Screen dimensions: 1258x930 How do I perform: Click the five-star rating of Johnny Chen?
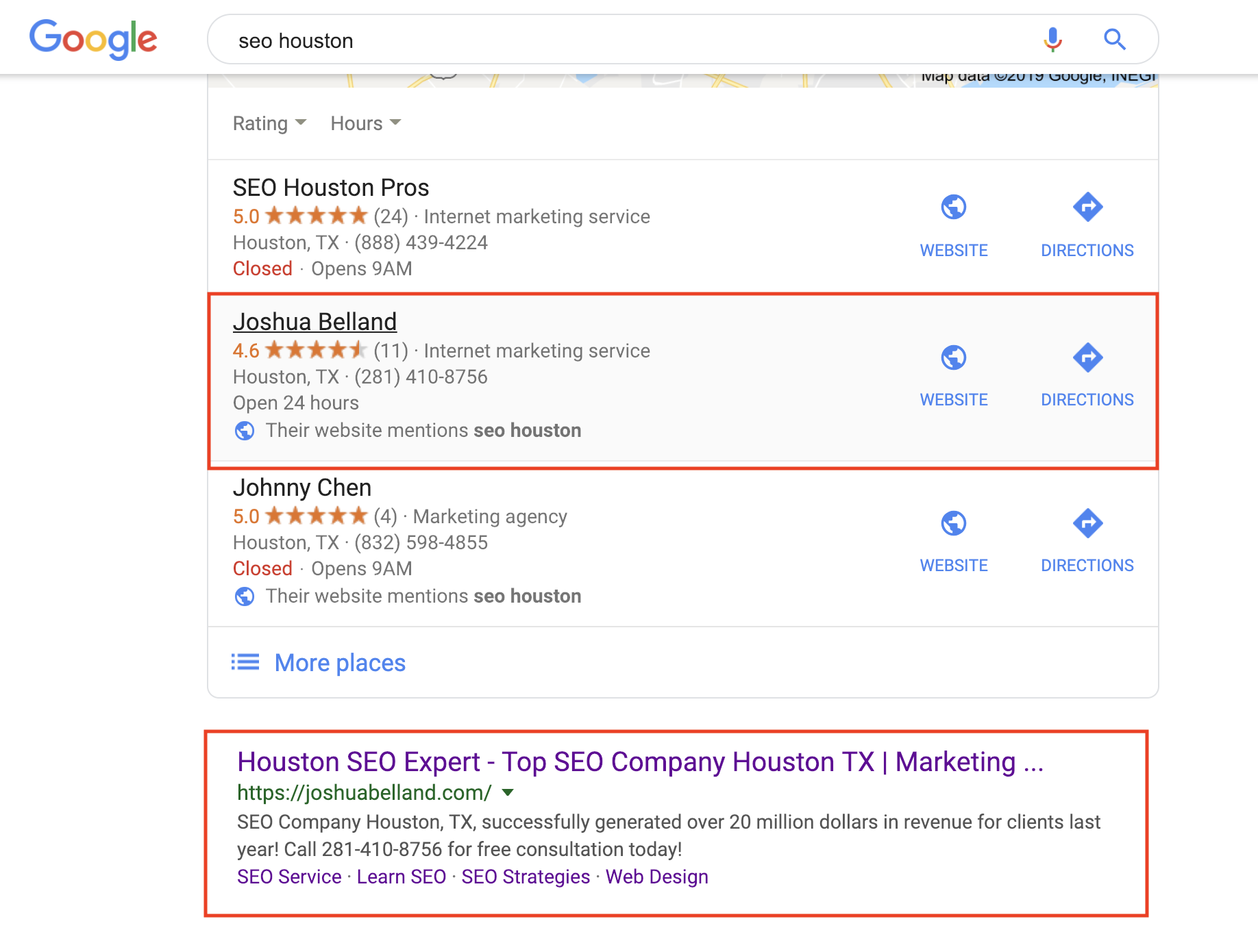[316, 516]
